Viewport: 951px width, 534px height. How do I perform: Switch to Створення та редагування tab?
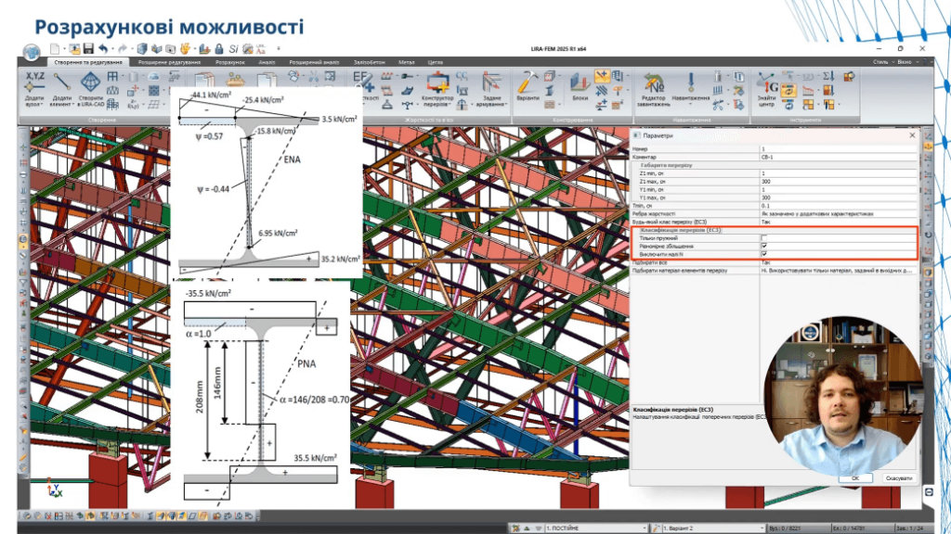click(x=88, y=62)
